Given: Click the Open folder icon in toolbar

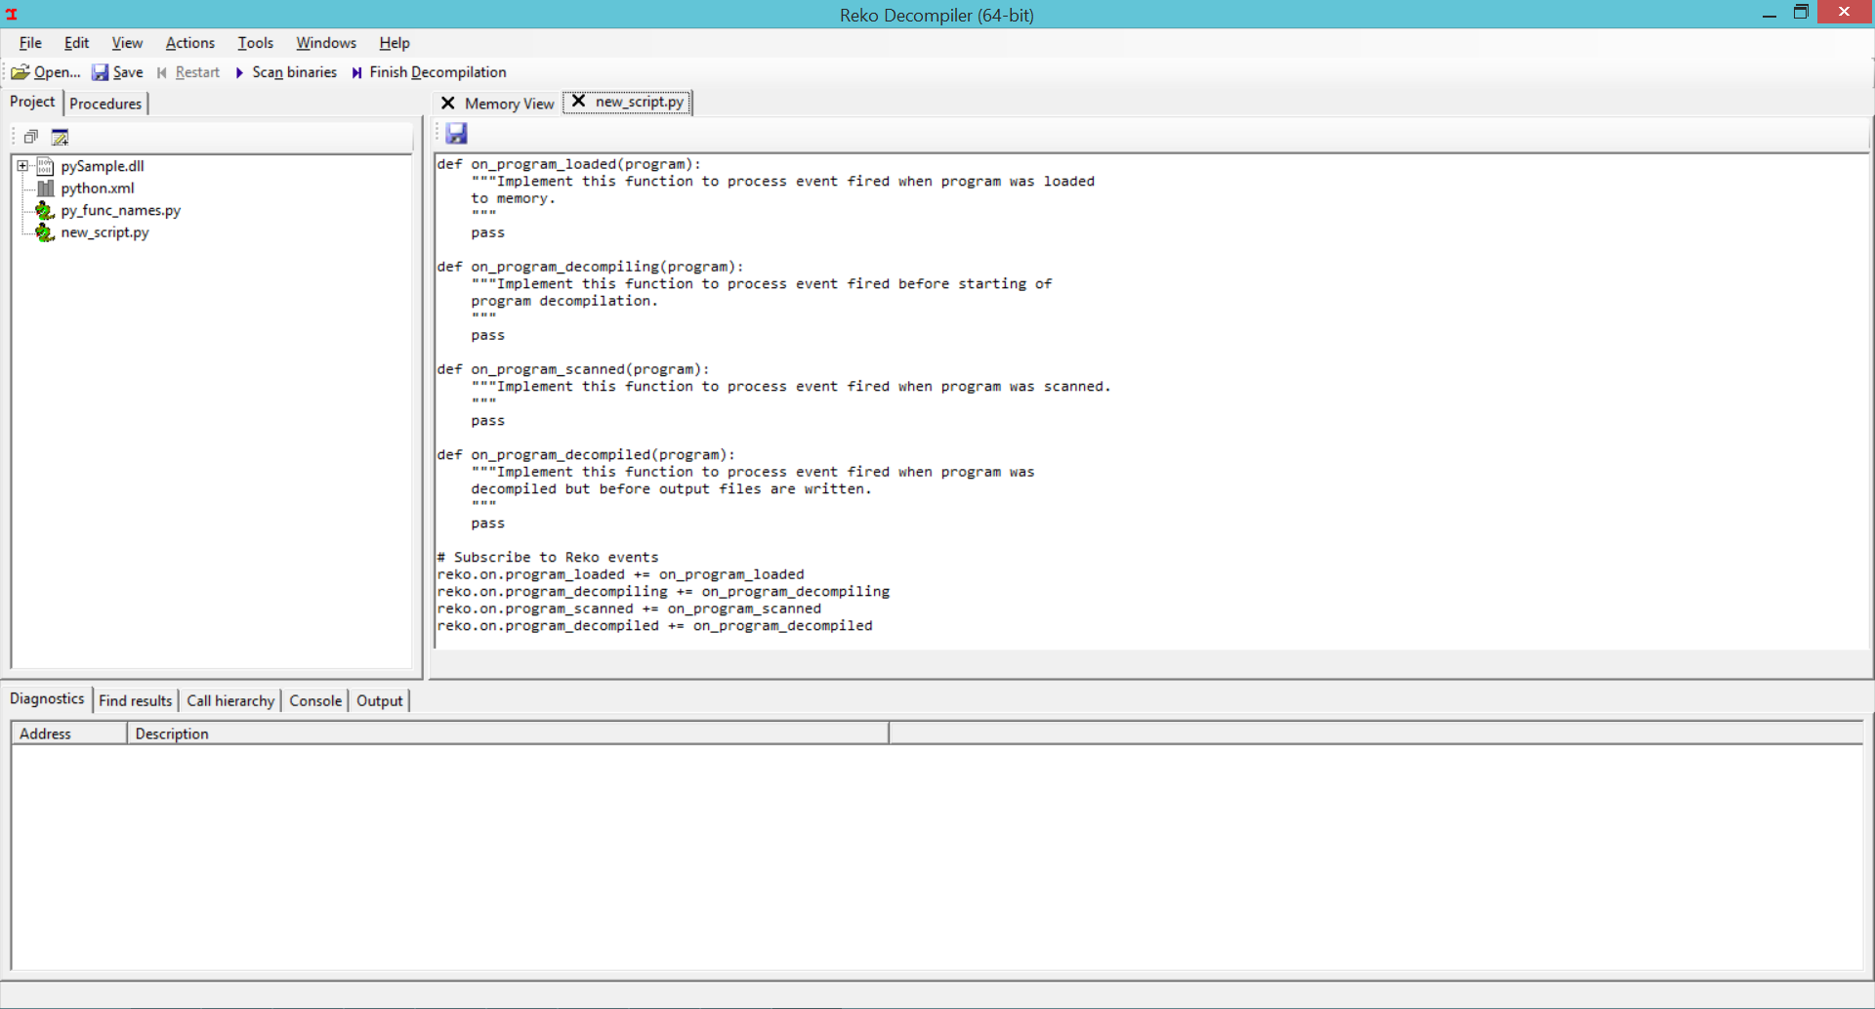Looking at the screenshot, I should click(x=21, y=72).
